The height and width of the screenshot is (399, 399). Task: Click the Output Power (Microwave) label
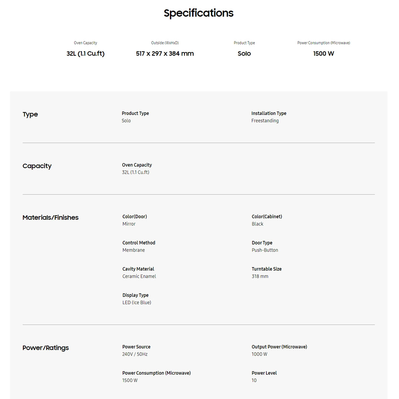tap(279, 347)
